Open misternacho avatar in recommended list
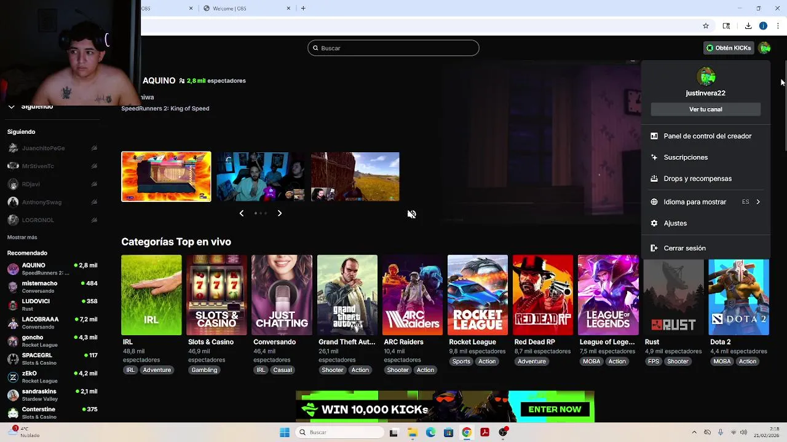 pos(13,287)
